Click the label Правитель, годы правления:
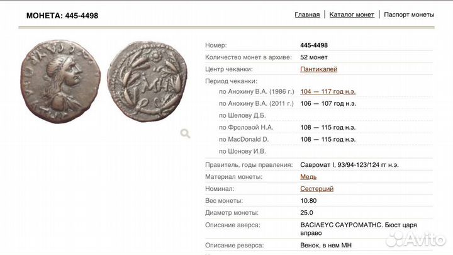This screenshot has width=453, height=255. (x=249, y=165)
